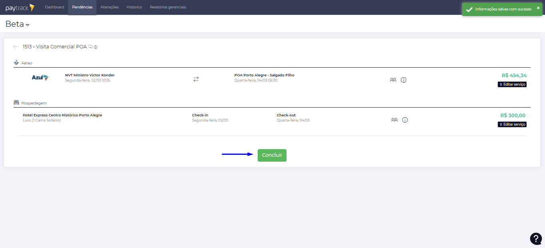The width and height of the screenshot is (545, 248).
Task: Open travelers icon in the hotel row
Action: pyautogui.click(x=395, y=120)
